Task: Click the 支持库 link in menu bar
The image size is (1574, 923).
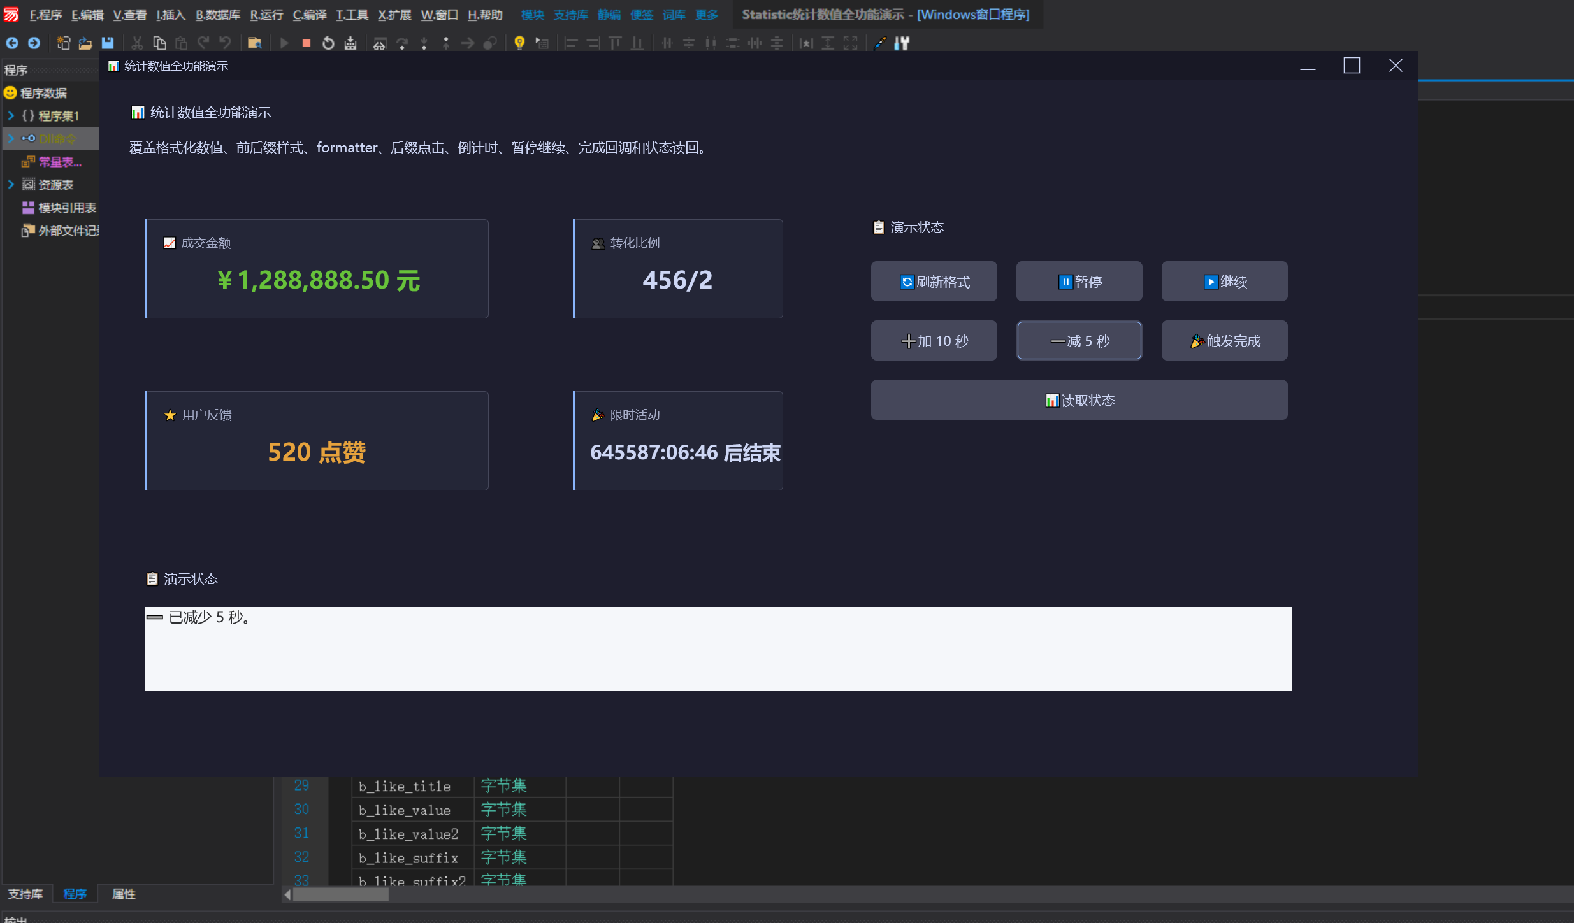Action: (570, 15)
